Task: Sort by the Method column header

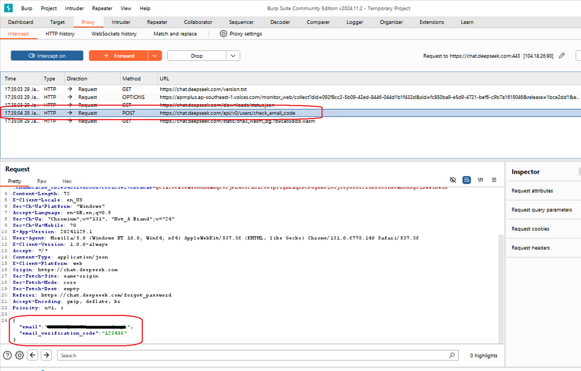Action: [x=138, y=78]
